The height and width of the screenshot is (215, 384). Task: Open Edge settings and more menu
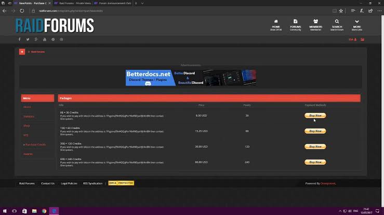[379, 11]
